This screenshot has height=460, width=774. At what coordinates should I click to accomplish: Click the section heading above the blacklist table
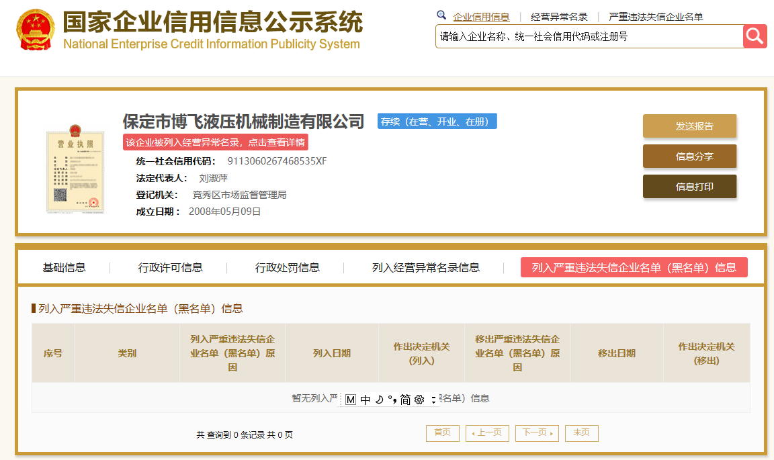pos(140,309)
